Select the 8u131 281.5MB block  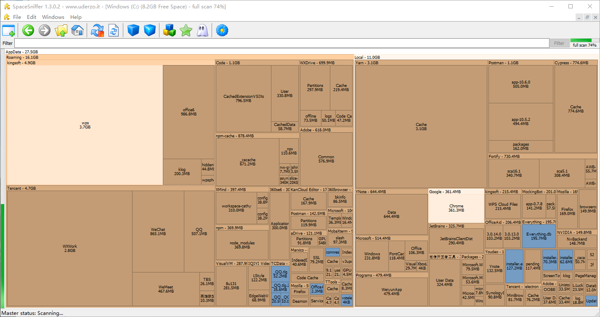pos(231,286)
